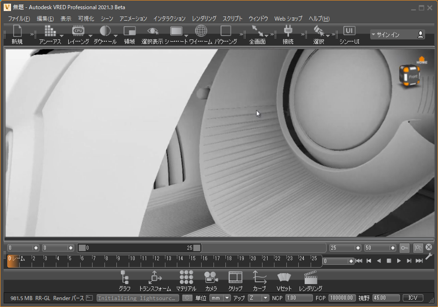Click the Connect (接続) plug icon
This screenshot has width=438, height=307.
click(288, 31)
